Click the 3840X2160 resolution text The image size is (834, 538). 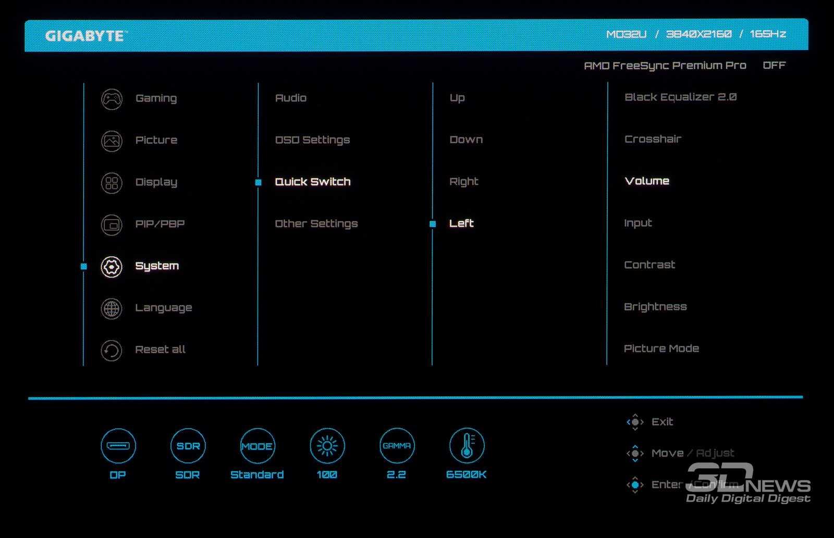tap(699, 34)
